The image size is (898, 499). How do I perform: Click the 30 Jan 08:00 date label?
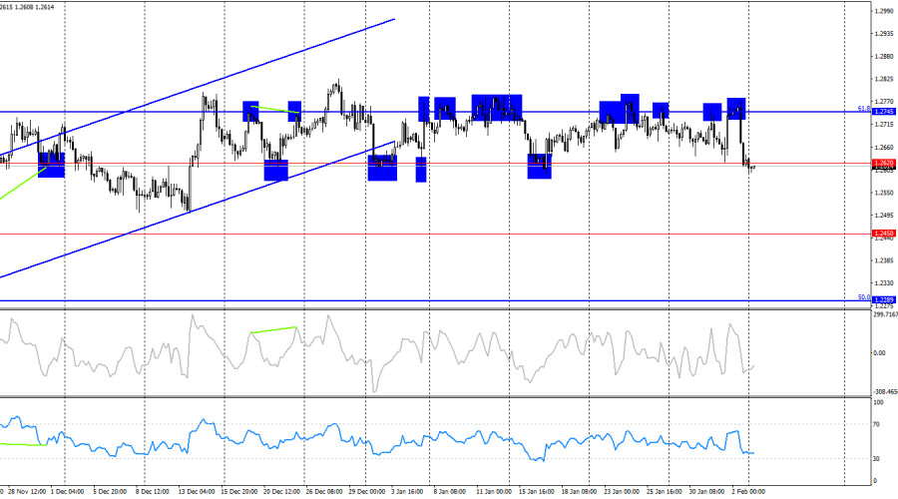707,492
